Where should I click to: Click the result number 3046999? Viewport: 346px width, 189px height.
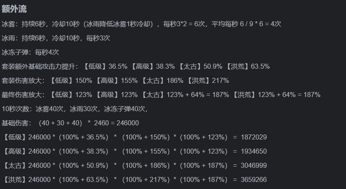click(254, 165)
